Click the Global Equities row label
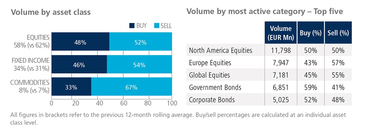365x133 pixels. 209,75
